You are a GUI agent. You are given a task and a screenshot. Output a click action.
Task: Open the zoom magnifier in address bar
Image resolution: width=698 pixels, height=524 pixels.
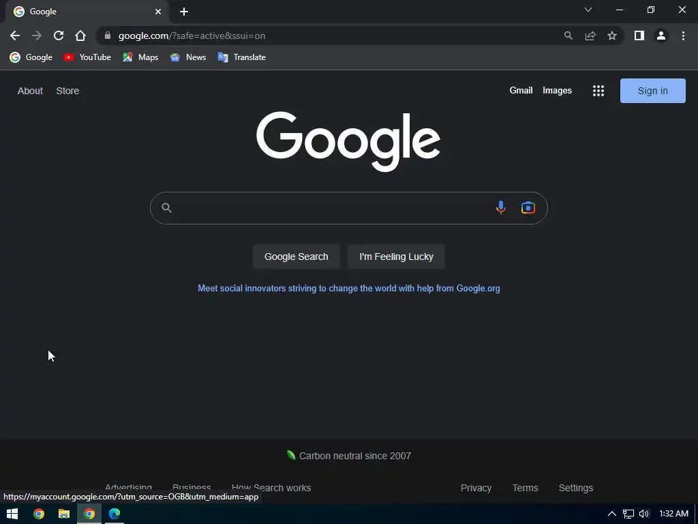(x=568, y=35)
